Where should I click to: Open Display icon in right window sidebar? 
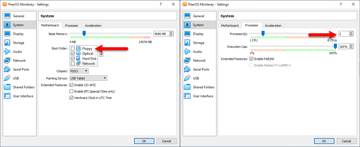point(187,34)
